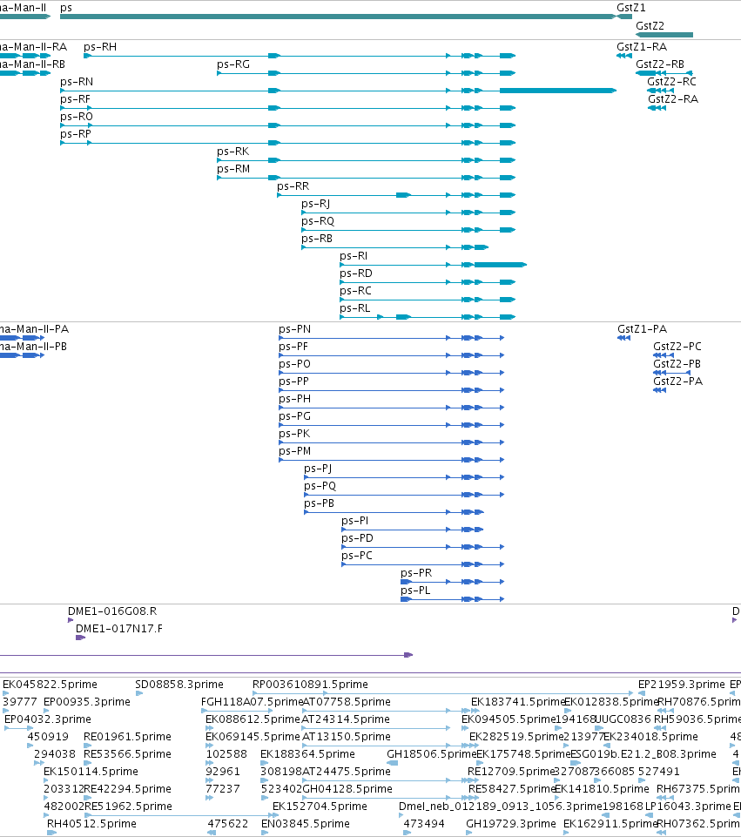The width and height of the screenshot is (741, 837).
Task: Select the ps-PB protein label
Action: (319, 504)
